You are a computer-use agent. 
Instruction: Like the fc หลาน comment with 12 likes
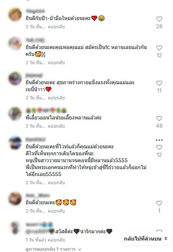pyautogui.click(x=159, y=48)
